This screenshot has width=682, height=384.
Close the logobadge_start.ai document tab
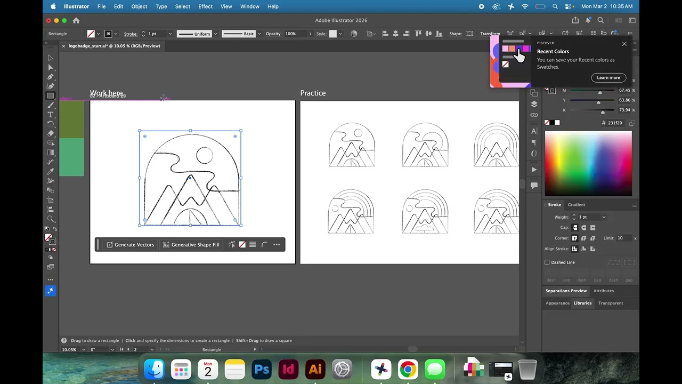[63, 46]
